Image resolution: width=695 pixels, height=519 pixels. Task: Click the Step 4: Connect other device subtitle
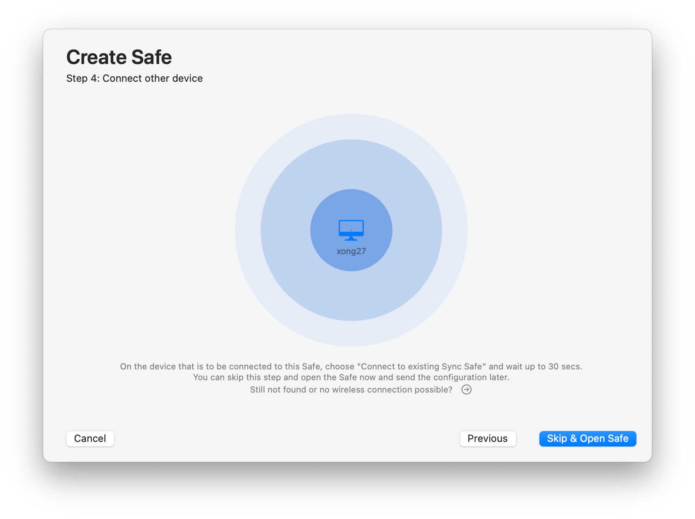(134, 78)
